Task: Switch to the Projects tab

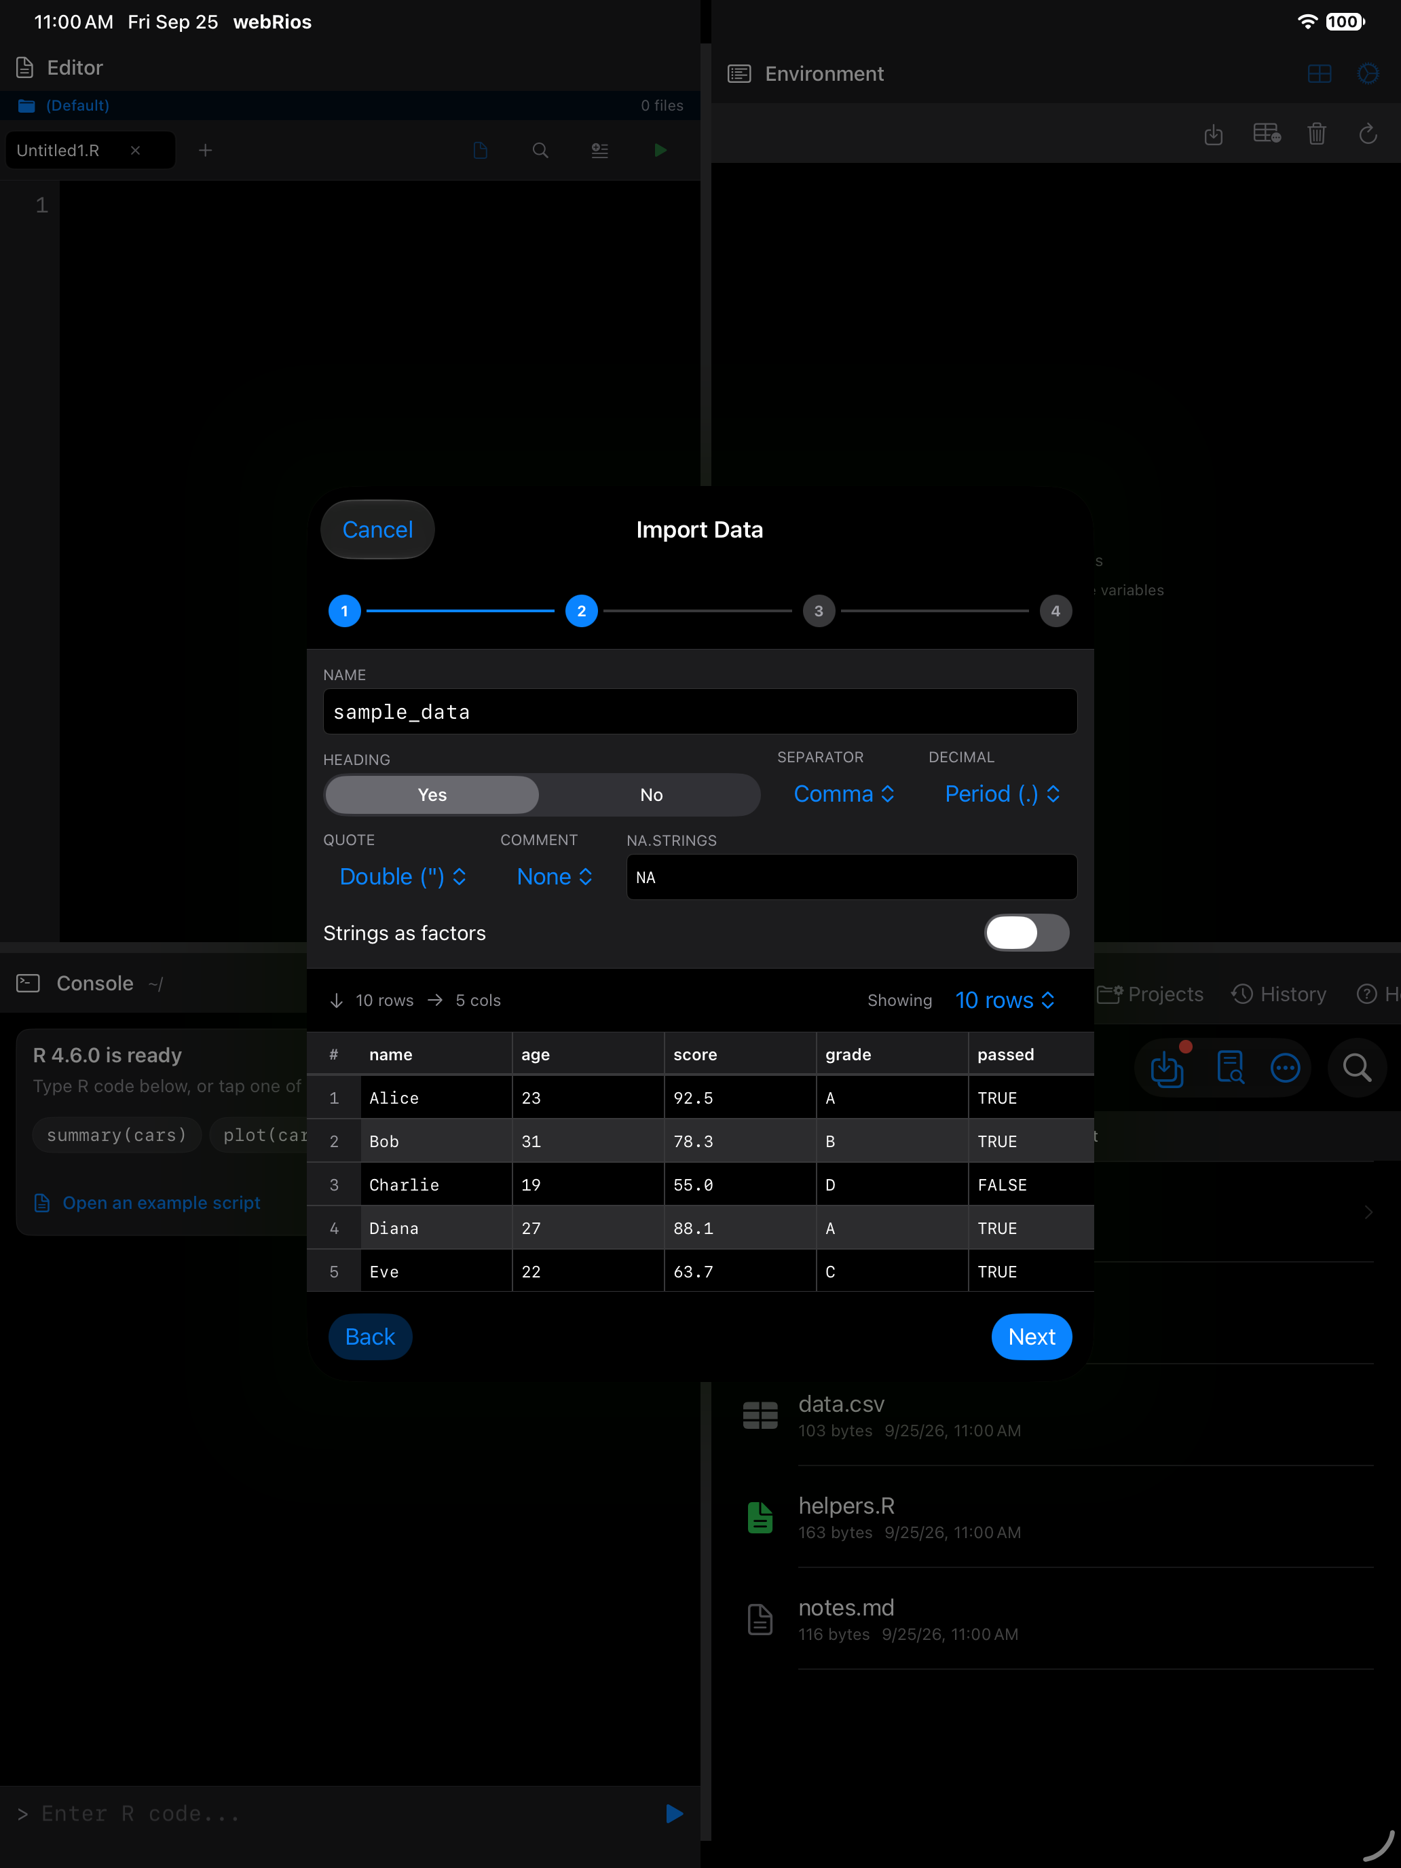Action: pos(1150,994)
